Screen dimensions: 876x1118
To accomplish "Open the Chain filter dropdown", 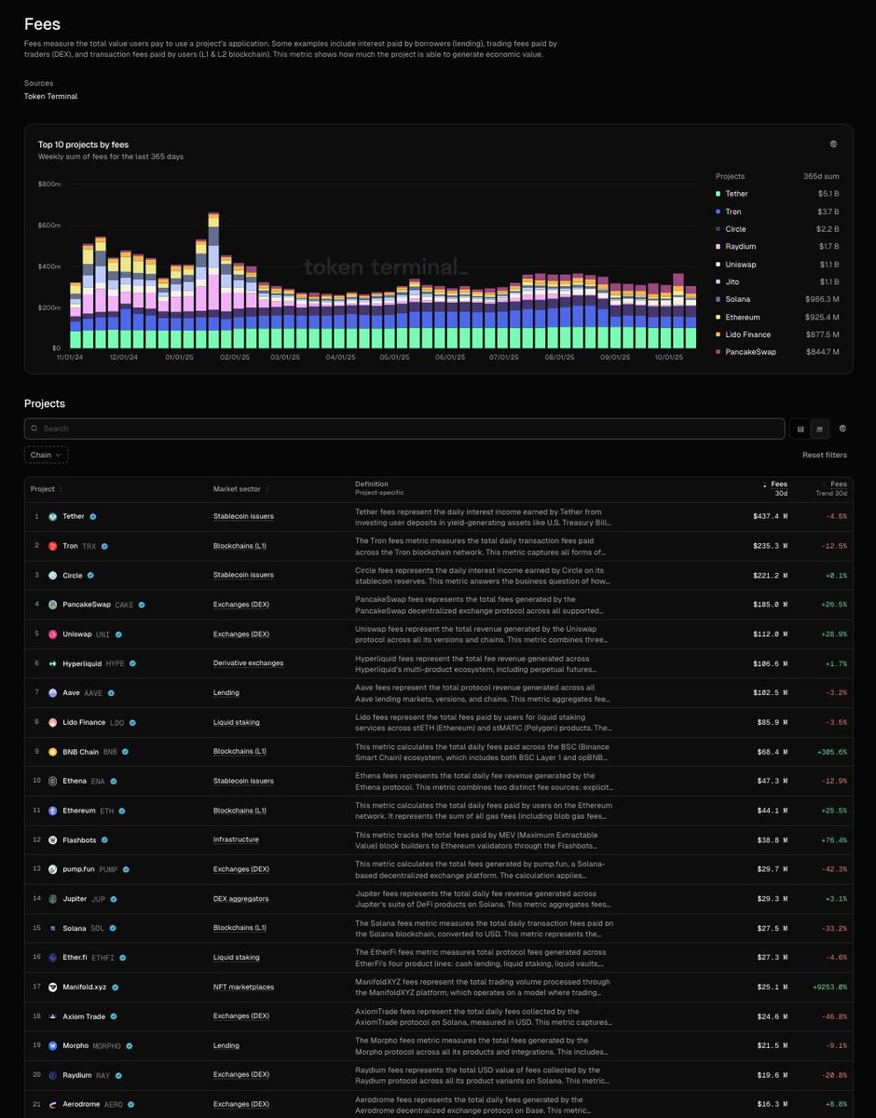I will (46, 455).
